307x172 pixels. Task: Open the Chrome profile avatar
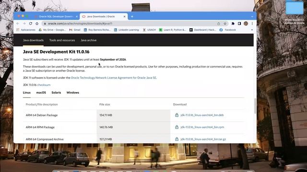point(246,23)
